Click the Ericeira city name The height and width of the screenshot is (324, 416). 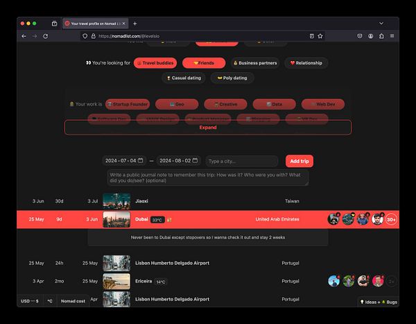pyautogui.click(x=144, y=281)
